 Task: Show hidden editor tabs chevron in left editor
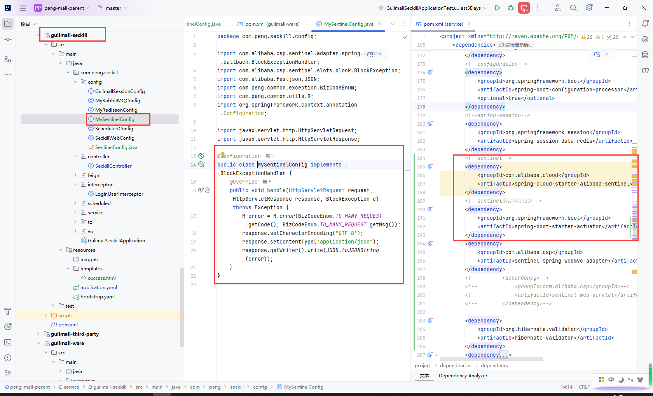click(x=393, y=24)
